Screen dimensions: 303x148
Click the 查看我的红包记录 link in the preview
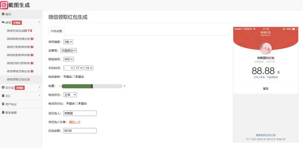[266, 135]
